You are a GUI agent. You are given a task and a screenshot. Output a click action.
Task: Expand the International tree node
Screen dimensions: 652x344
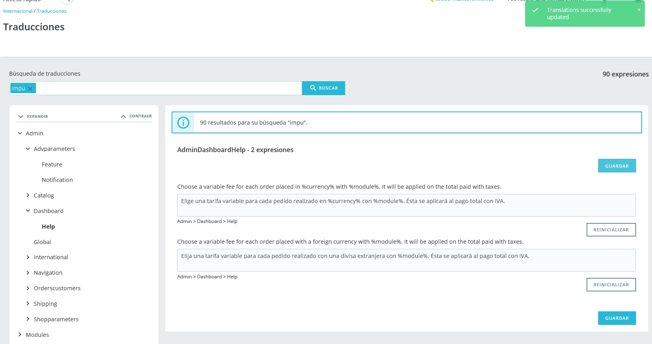pyautogui.click(x=28, y=257)
